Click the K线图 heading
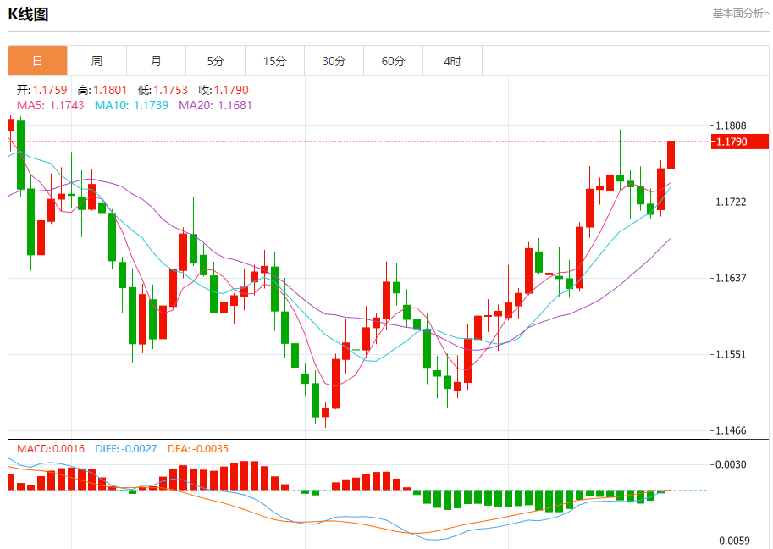 pos(29,14)
